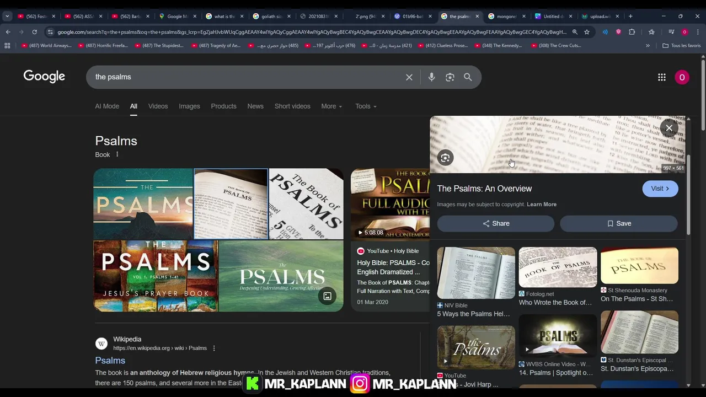
Task: Go back to previous page
Action: tap(8, 32)
